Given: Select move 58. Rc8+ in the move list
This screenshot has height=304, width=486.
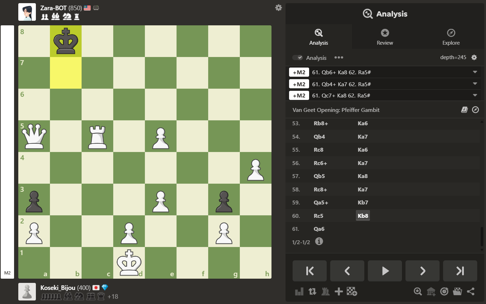Looking at the screenshot, I should coord(320,189).
